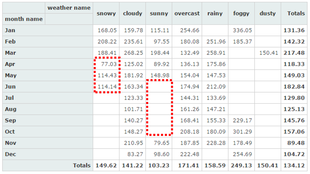Image resolution: width=310 pixels, height=174 pixels.
Task: Select the empty Jul sunny cell
Action: (159, 98)
